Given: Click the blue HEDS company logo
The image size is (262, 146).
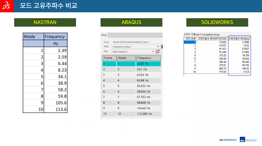Looking at the screenshot, I should click(x=242, y=139).
